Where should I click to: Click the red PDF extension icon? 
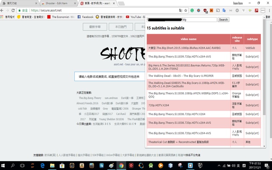[256, 11]
